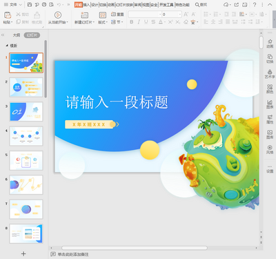
Task: Click the slide Layout (版式) icon
Action: click(103, 15)
